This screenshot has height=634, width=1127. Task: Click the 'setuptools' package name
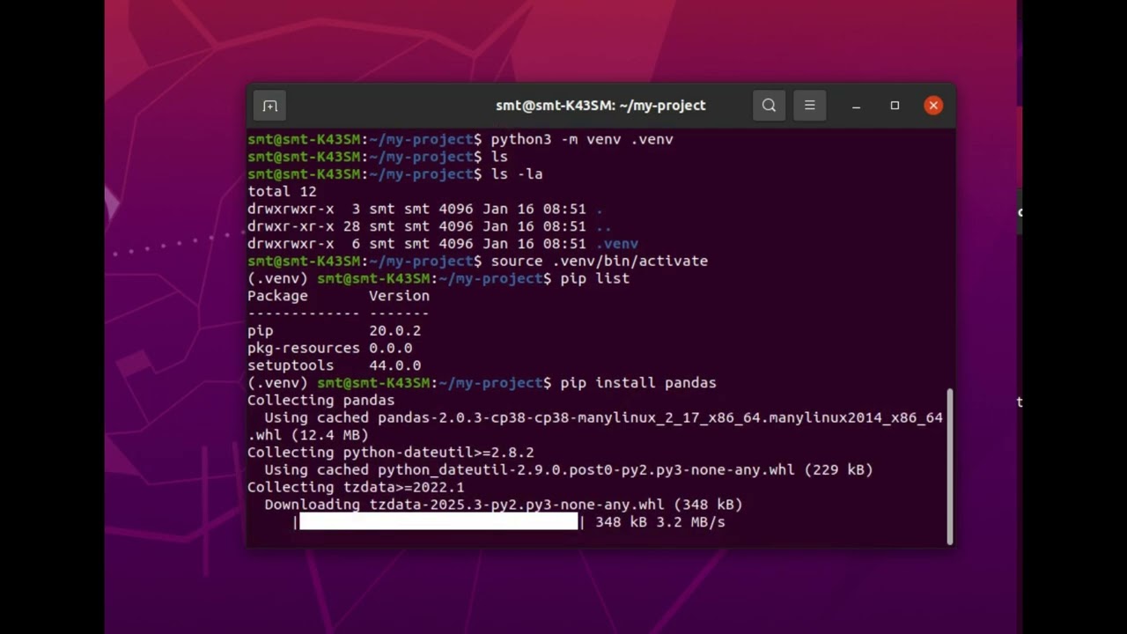[x=291, y=365]
